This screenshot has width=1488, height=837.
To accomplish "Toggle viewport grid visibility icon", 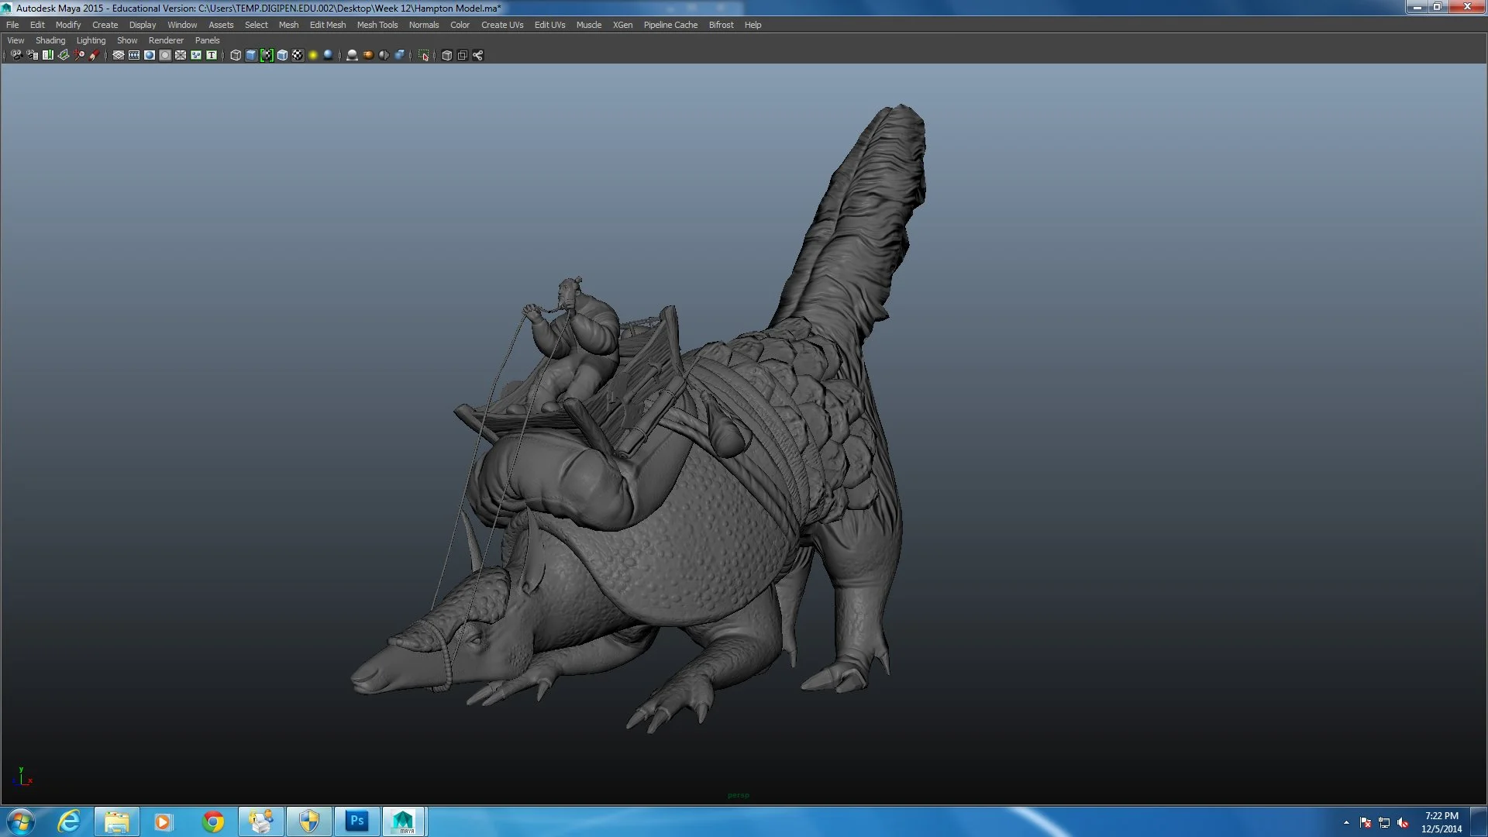I will point(119,55).
